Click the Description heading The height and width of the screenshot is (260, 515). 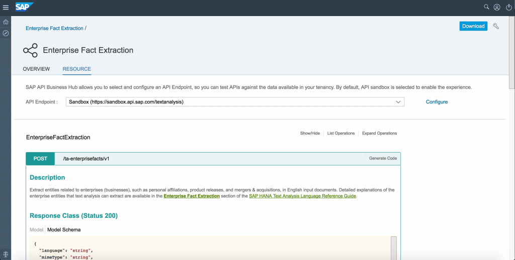click(47, 177)
